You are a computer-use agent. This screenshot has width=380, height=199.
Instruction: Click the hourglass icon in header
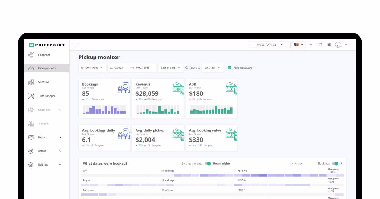point(311,45)
